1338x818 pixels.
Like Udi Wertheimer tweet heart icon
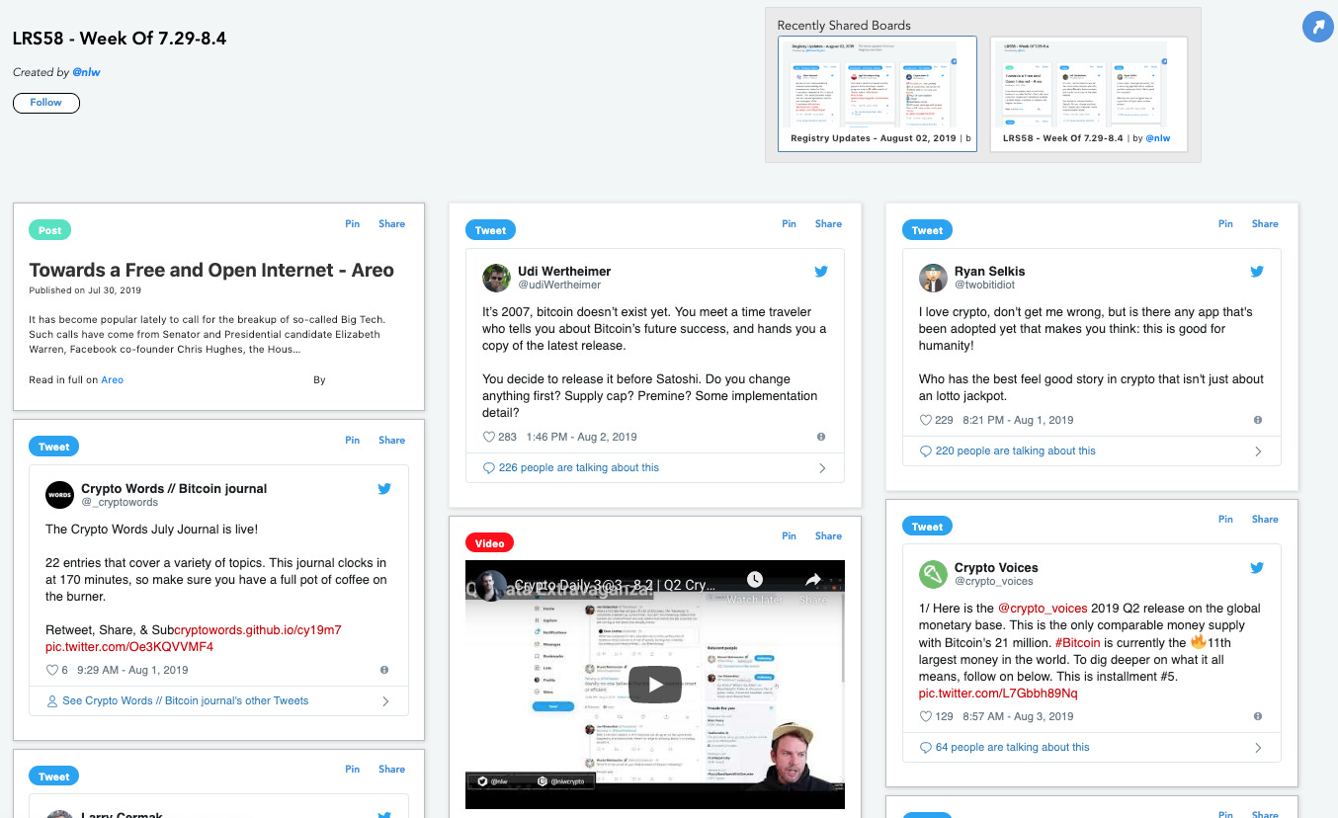coord(488,437)
